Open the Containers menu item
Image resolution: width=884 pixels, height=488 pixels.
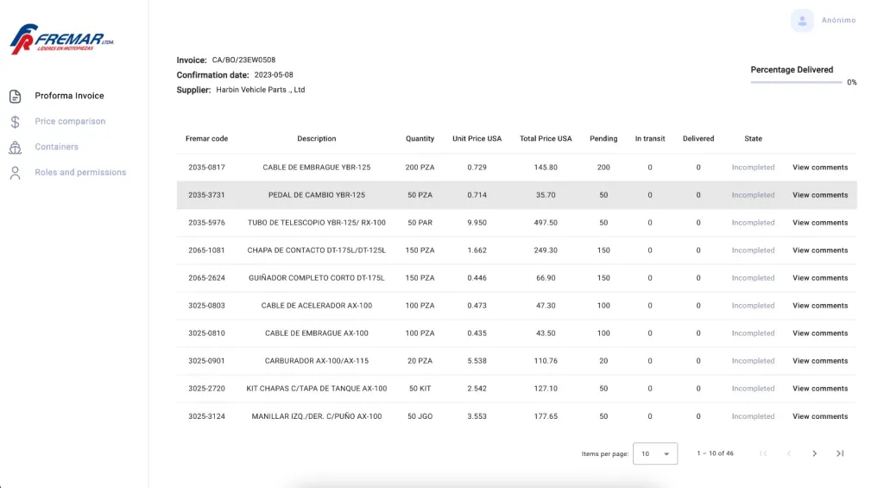tap(56, 147)
